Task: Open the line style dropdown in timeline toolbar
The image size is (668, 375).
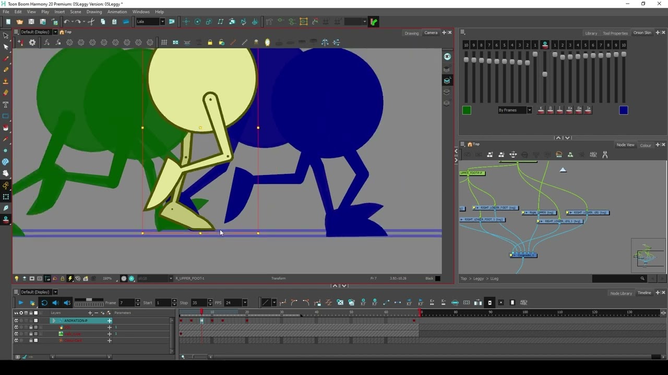Action: point(274,303)
